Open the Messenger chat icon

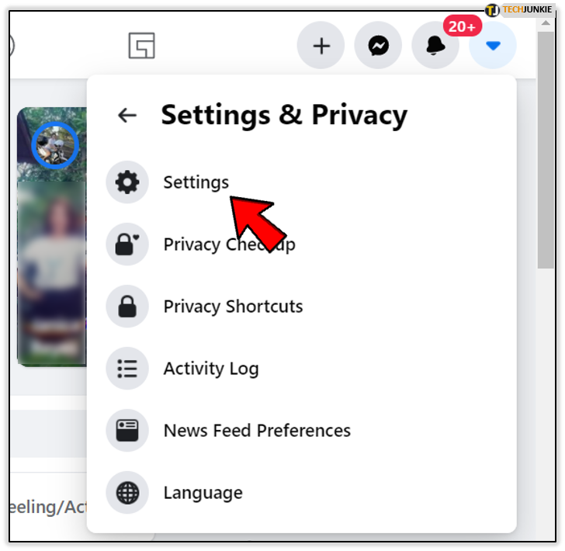coord(378,46)
